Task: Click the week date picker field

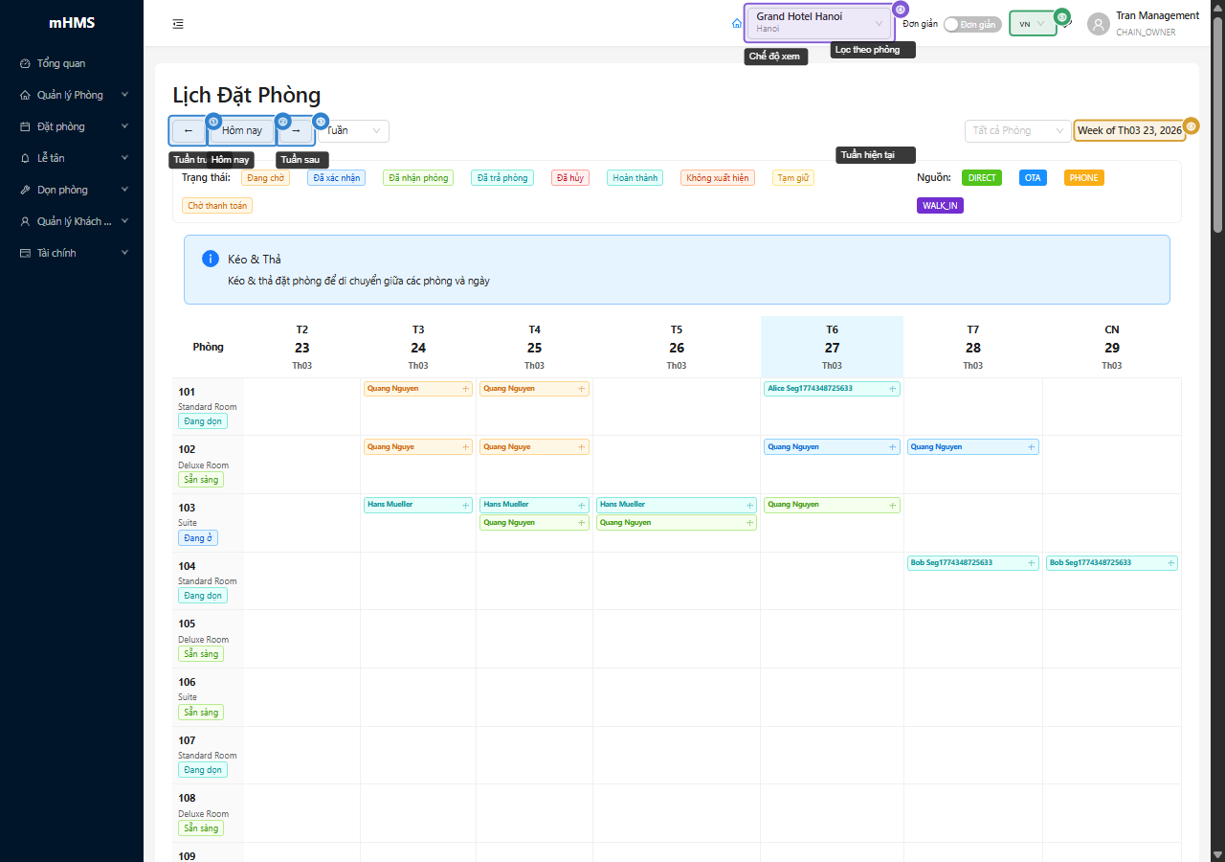Action: [x=1129, y=130]
